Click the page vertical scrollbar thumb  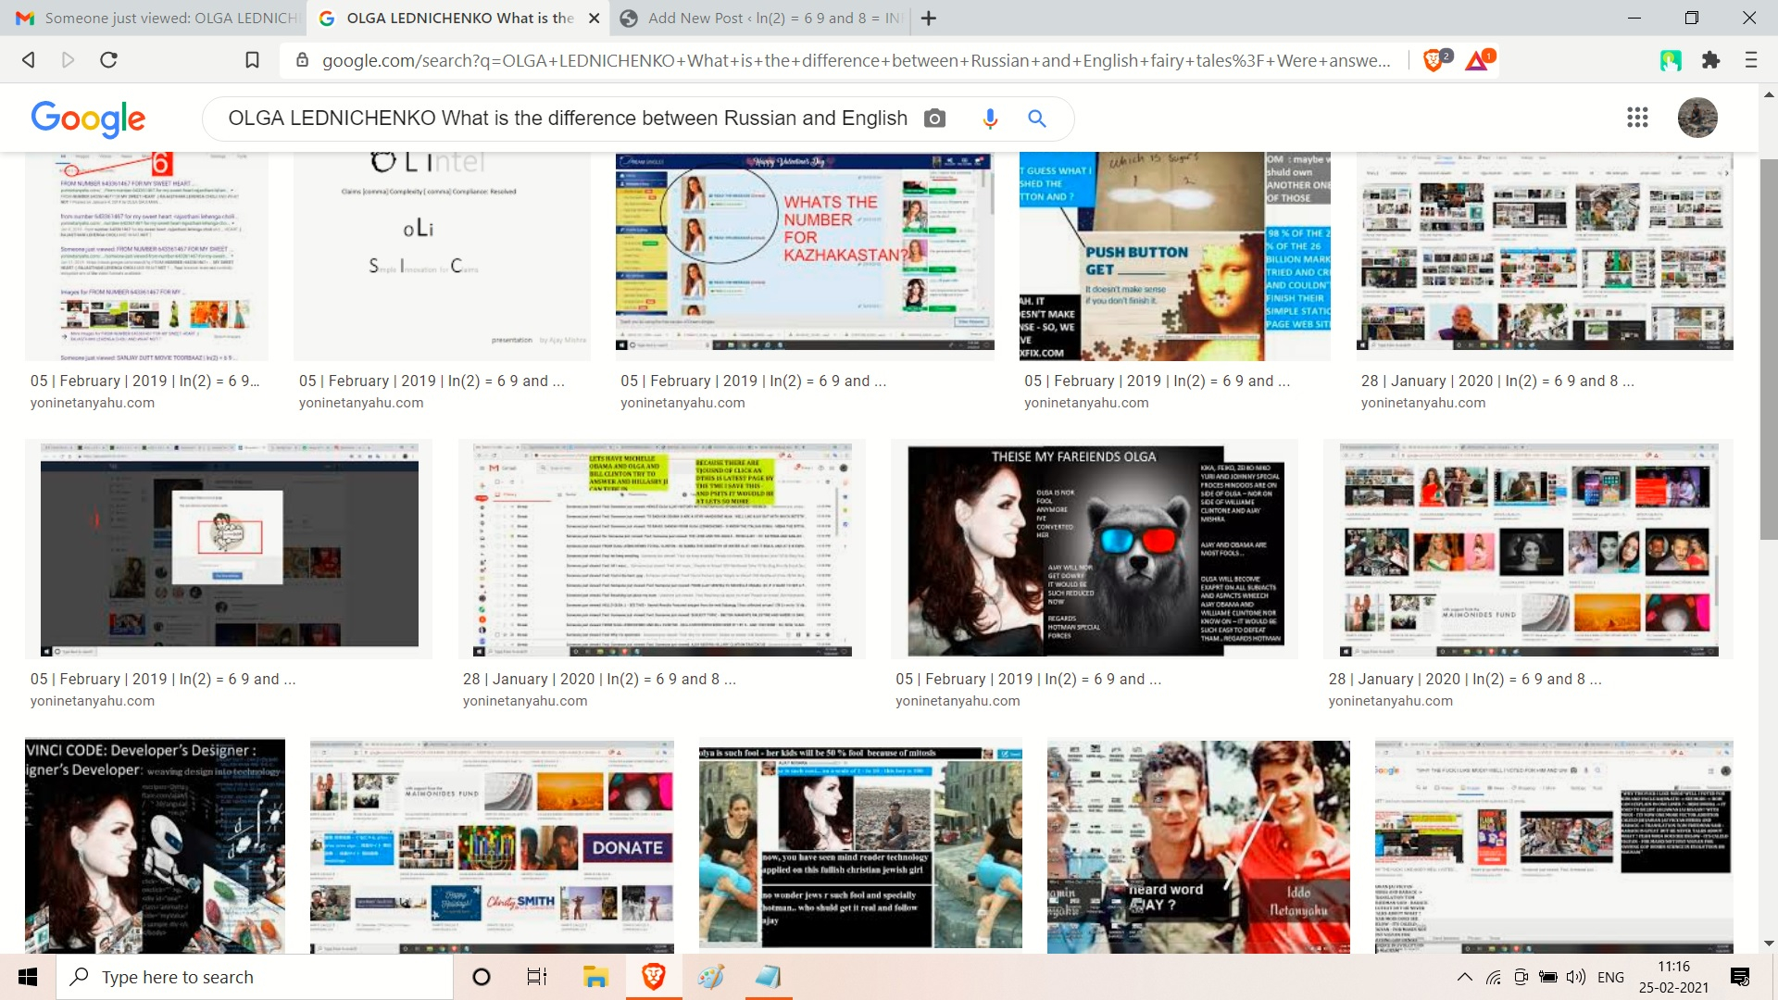pos(1769,349)
